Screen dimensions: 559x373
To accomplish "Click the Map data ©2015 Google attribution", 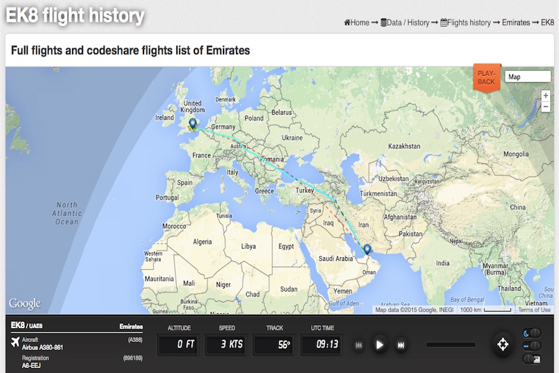I will click(x=414, y=310).
